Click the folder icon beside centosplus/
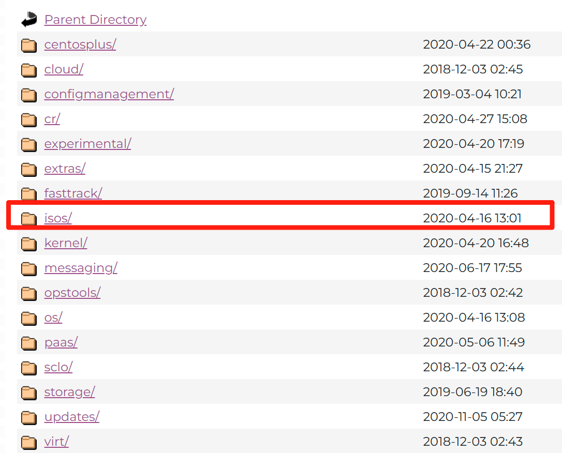The height and width of the screenshot is (453, 562). (x=29, y=46)
